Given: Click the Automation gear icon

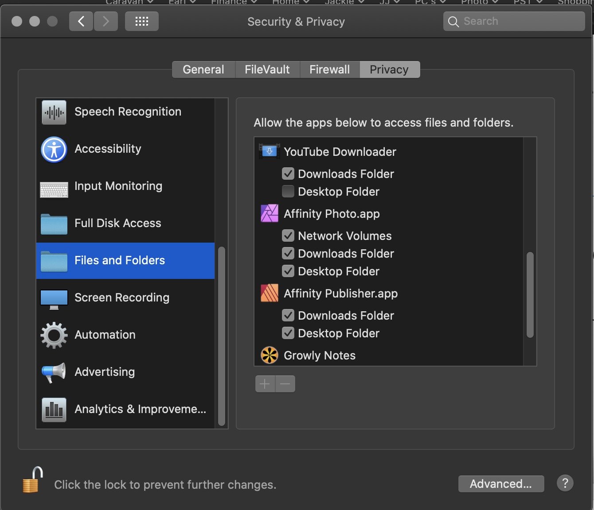Looking at the screenshot, I should [54, 335].
